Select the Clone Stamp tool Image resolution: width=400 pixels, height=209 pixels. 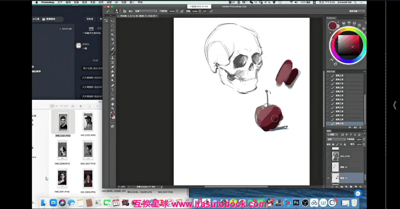112,58
